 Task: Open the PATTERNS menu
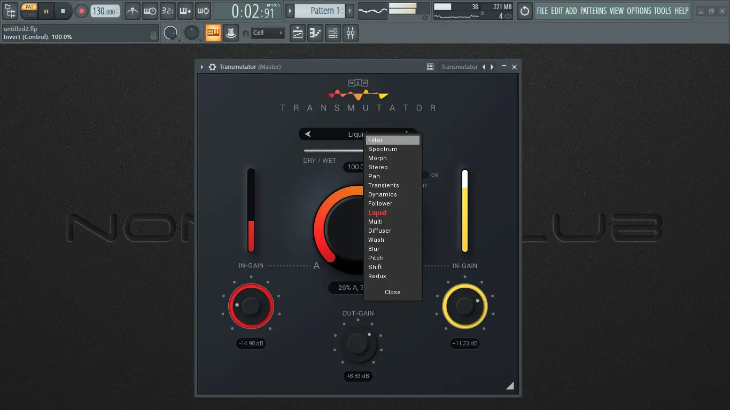point(593,11)
